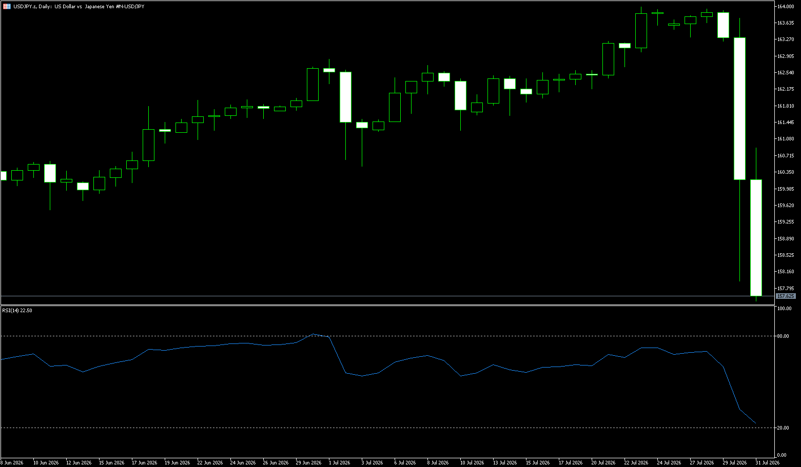Click the 164.000 price axis label
Screen dimensions: 801x467
786,6
